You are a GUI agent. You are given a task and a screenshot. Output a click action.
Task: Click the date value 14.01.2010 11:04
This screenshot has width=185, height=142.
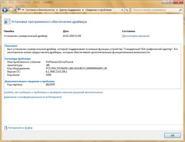click(72, 36)
